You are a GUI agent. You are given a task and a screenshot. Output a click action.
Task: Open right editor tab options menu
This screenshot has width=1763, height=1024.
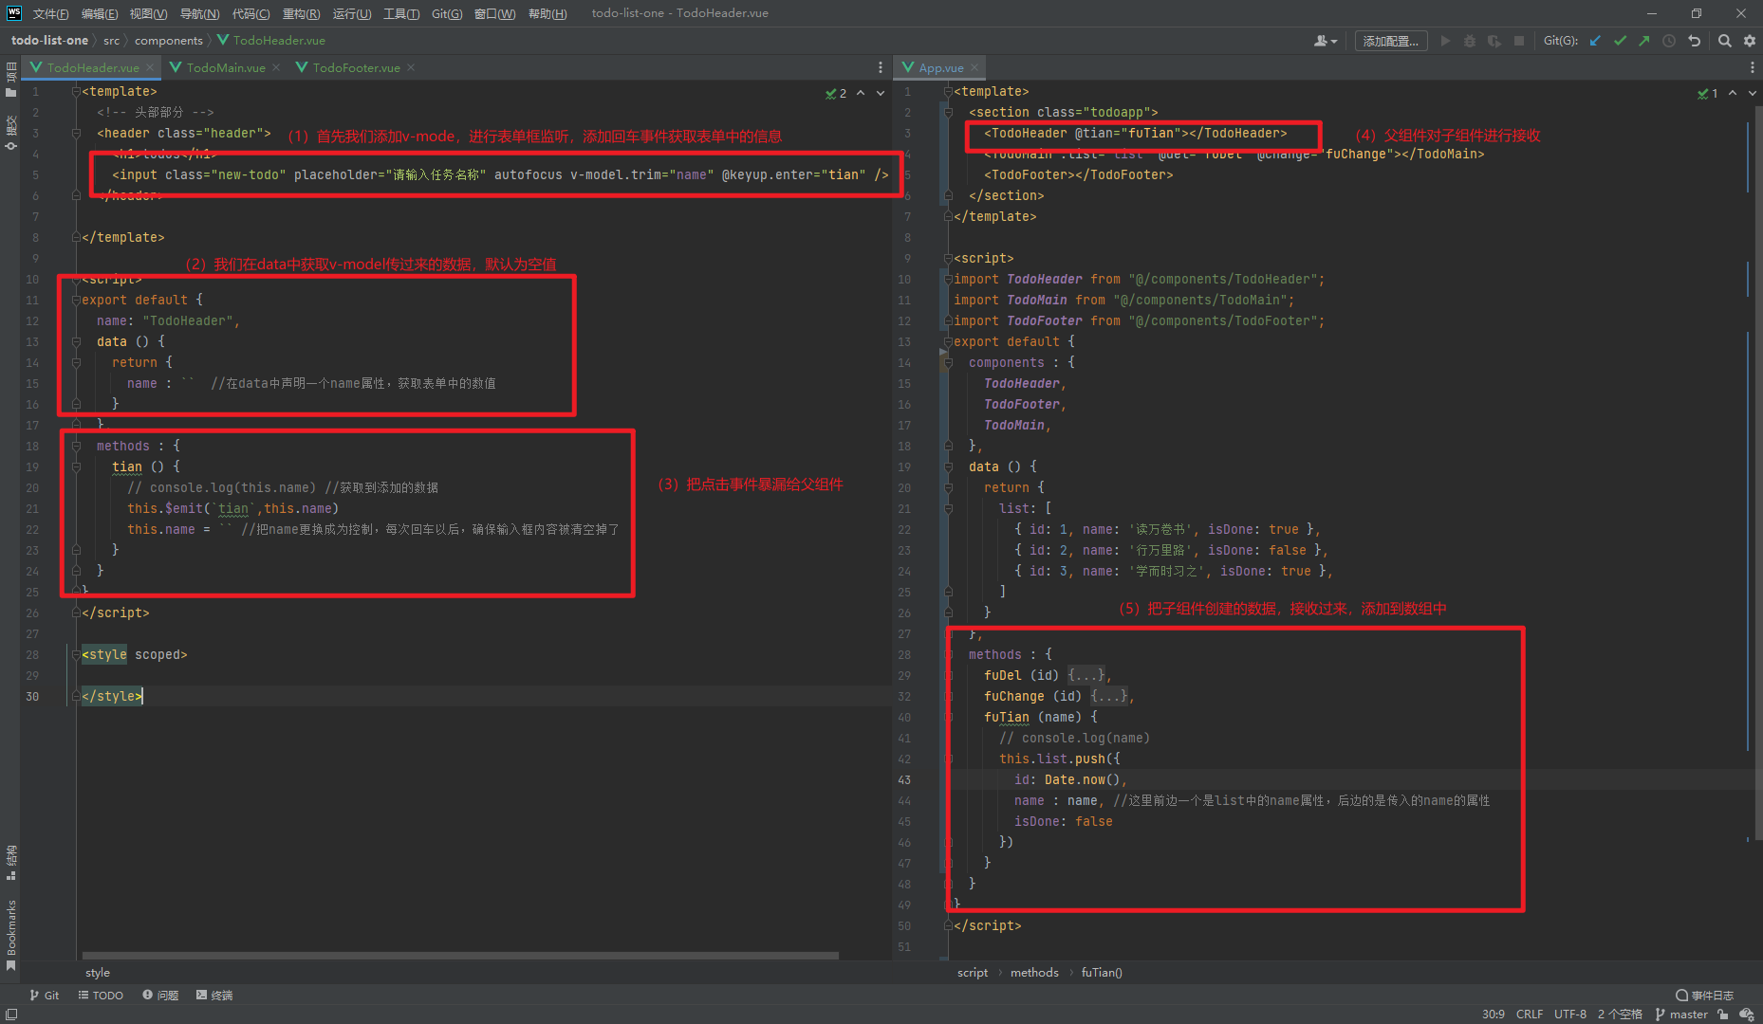pyautogui.click(x=1752, y=67)
